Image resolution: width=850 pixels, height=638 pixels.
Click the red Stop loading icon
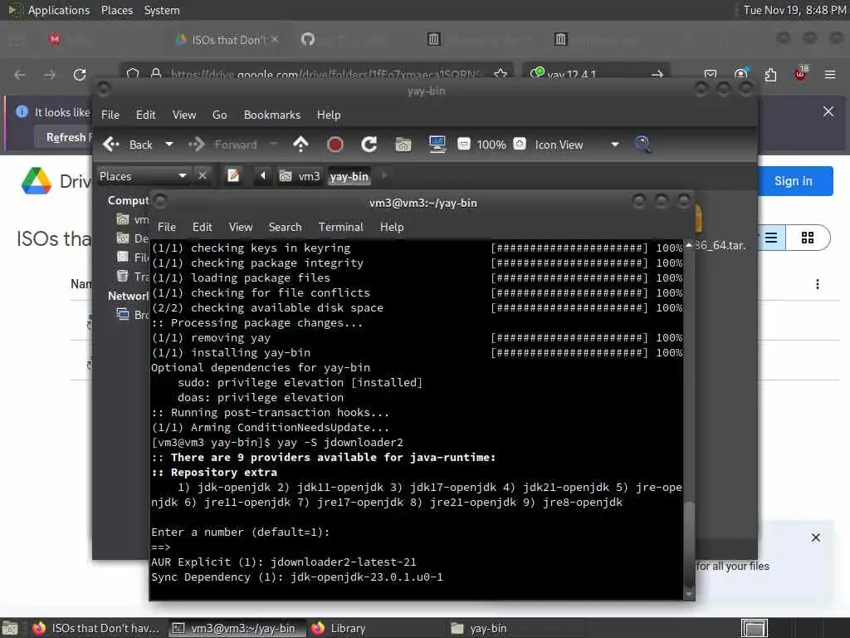point(335,145)
